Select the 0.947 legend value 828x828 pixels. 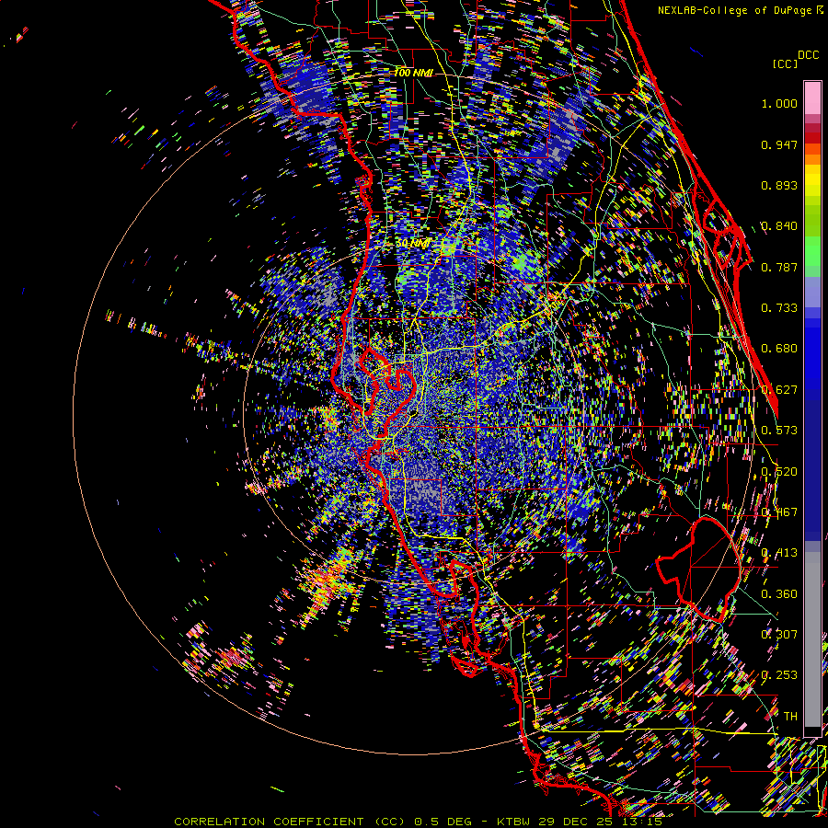click(779, 144)
